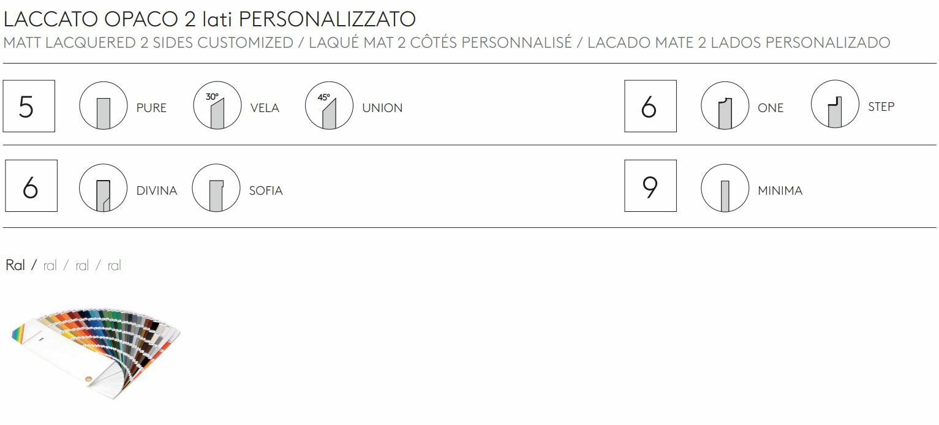Viewport: 939px width, 425px height.
Task: Select the STEP profile circle icon
Action: click(x=835, y=104)
